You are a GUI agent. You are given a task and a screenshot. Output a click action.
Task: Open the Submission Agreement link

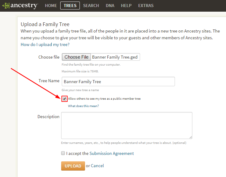(x=112, y=153)
